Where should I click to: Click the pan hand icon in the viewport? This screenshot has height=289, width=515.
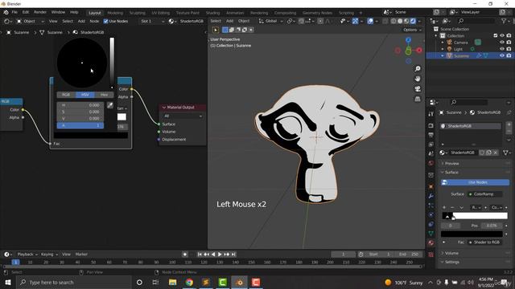pos(418,79)
